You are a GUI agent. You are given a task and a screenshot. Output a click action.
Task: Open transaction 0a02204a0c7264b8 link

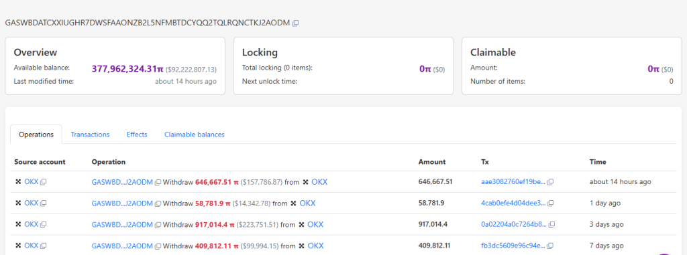(x=514, y=225)
